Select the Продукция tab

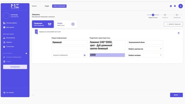coord(43,24)
